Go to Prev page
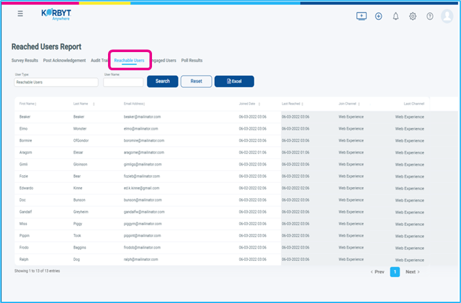Image resolution: width=461 pixels, height=303 pixels. click(x=377, y=272)
